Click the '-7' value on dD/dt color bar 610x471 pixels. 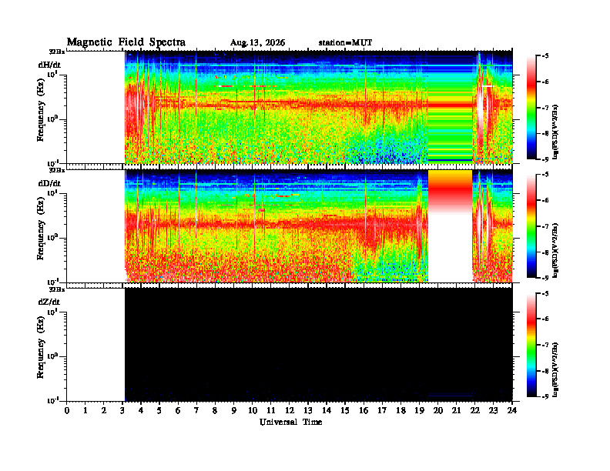pos(545,226)
